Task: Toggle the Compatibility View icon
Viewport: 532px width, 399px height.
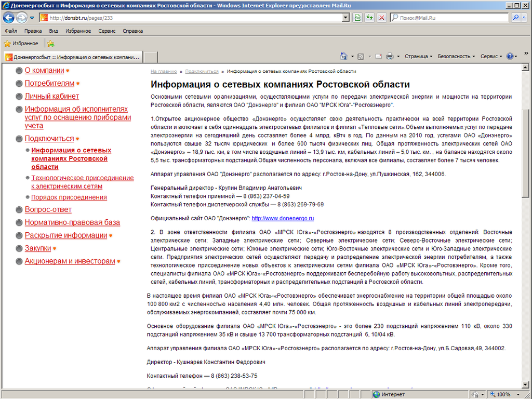Action: pyautogui.click(x=357, y=18)
